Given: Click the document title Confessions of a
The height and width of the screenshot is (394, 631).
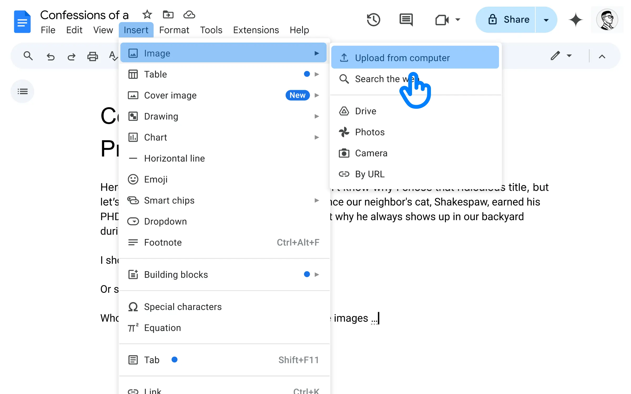Looking at the screenshot, I should (84, 15).
